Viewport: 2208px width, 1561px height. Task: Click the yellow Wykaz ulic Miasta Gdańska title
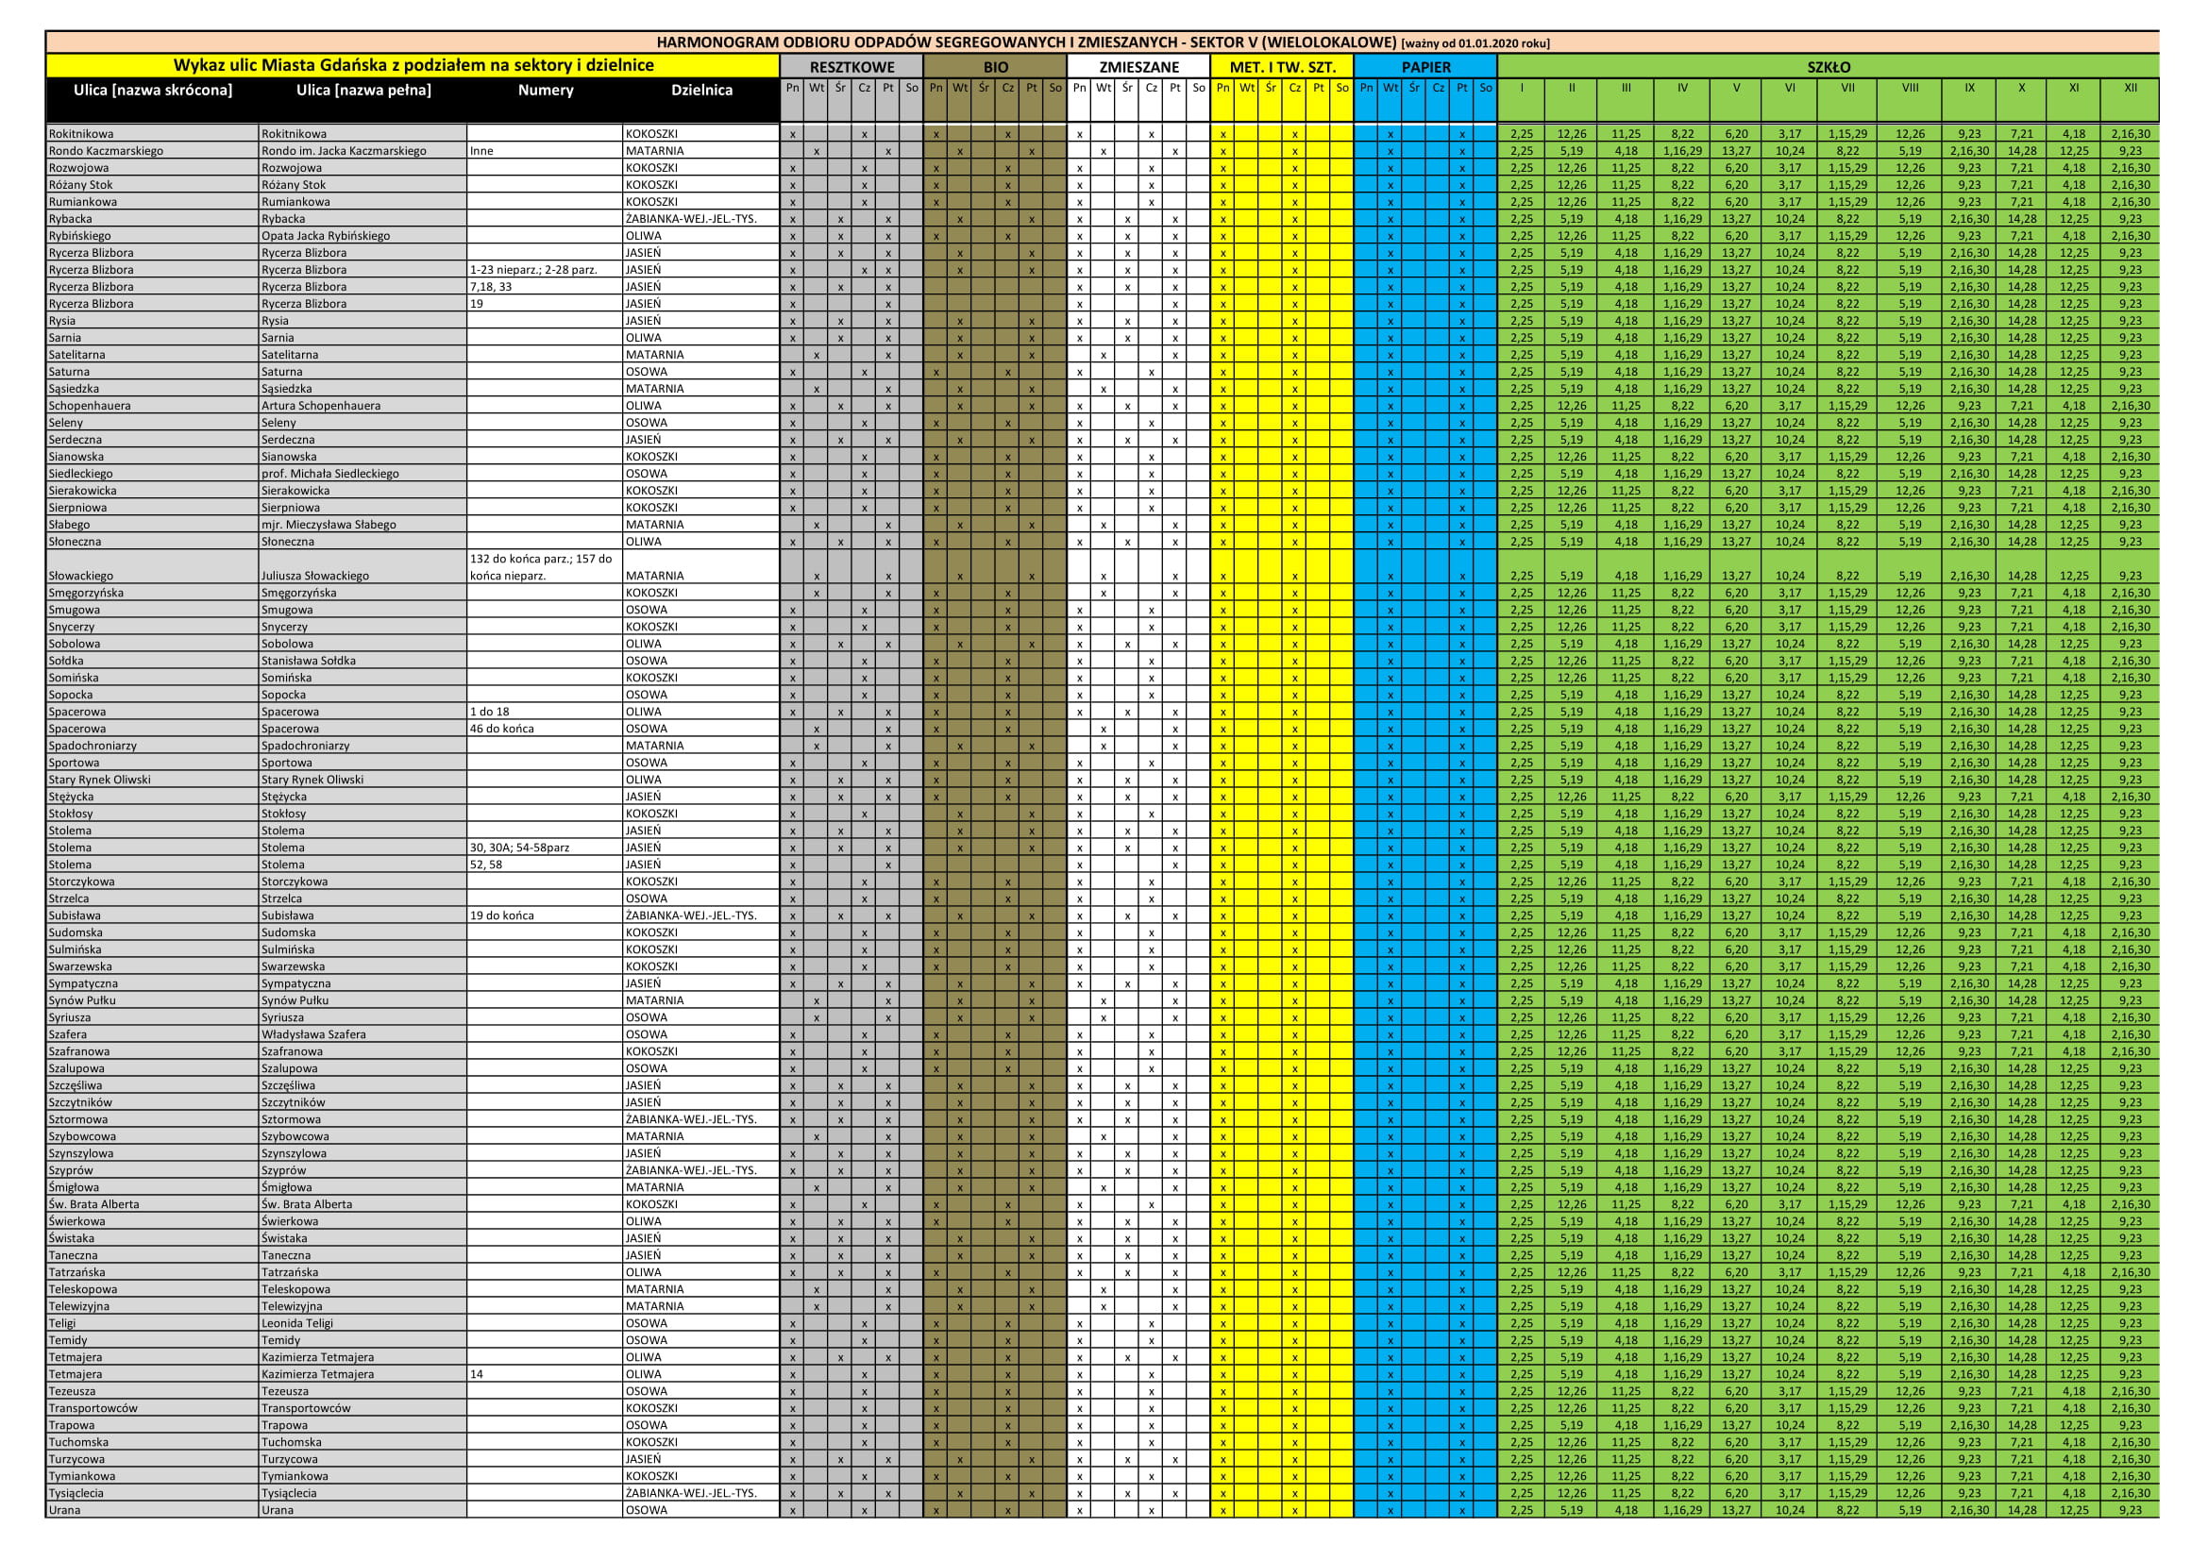coord(413,65)
